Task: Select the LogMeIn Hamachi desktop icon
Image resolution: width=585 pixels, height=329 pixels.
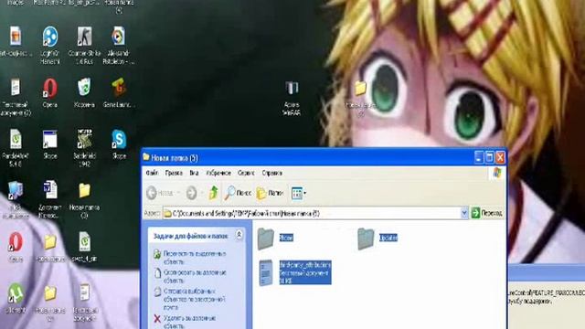Action: [50, 37]
